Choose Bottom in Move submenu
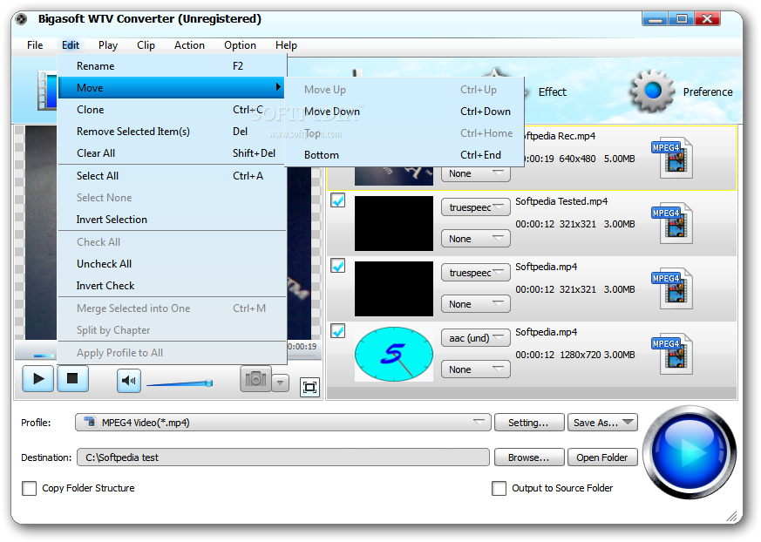 [404, 155]
